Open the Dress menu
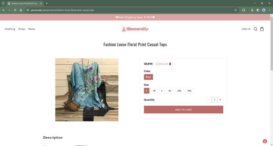Image resolution: width=273 pixels, height=146 pixels. [22, 29]
